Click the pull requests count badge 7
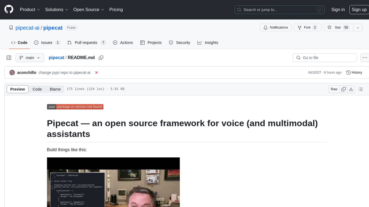The width and height of the screenshot is (369, 207). (x=103, y=43)
